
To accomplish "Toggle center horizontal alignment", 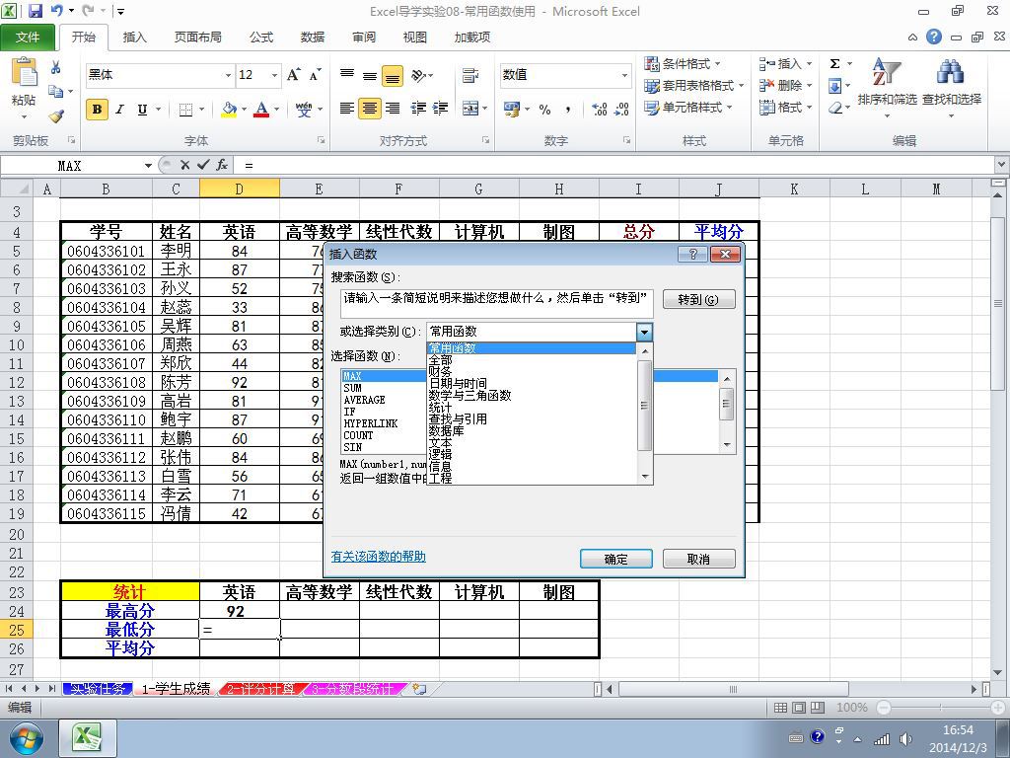I will click(370, 109).
